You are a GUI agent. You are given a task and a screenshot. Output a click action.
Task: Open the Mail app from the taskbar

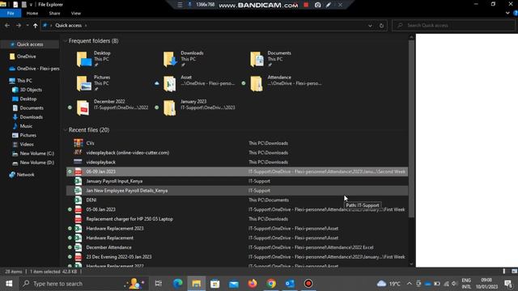tap(234, 284)
